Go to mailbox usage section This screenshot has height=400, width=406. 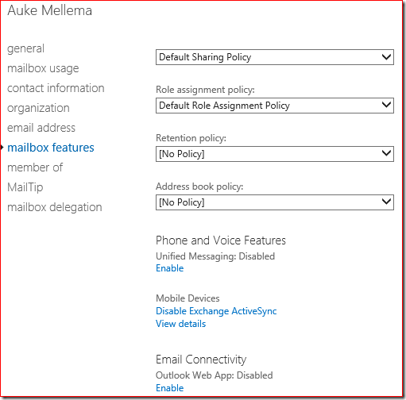[x=43, y=68]
